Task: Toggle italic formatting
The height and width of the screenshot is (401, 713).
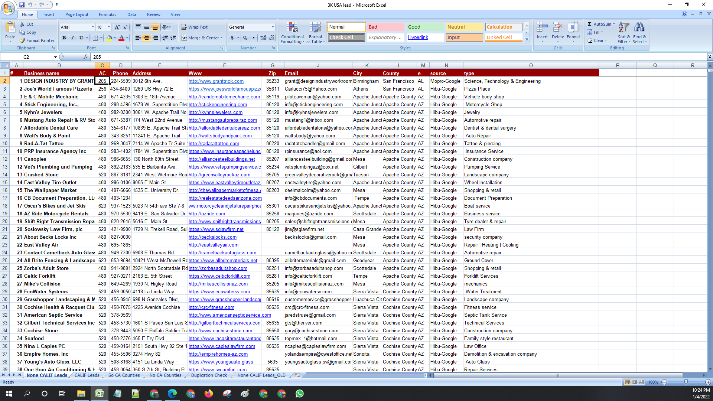Action: tap(72, 38)
